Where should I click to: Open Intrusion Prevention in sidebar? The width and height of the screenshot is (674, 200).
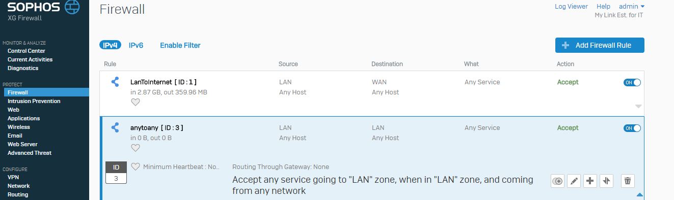click(x=34, y=101)
